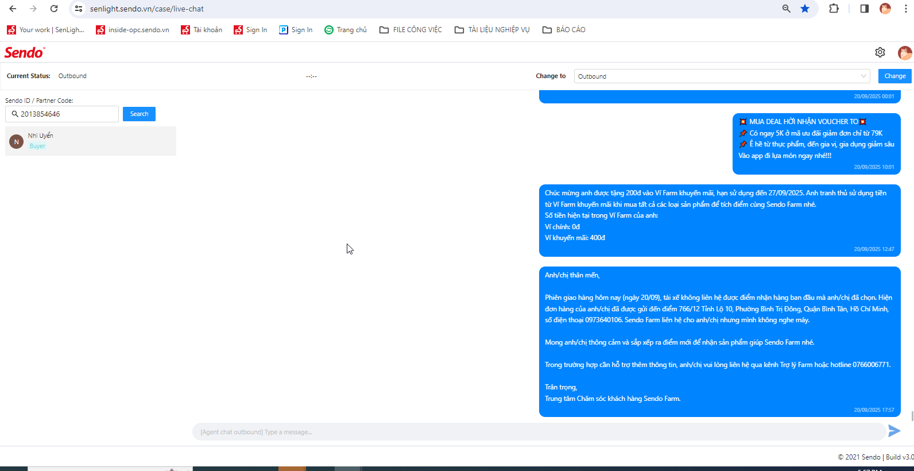Open Chrome profile avatar in toolbar
Viewport: 914px width, 471px height.
(885, 9)
